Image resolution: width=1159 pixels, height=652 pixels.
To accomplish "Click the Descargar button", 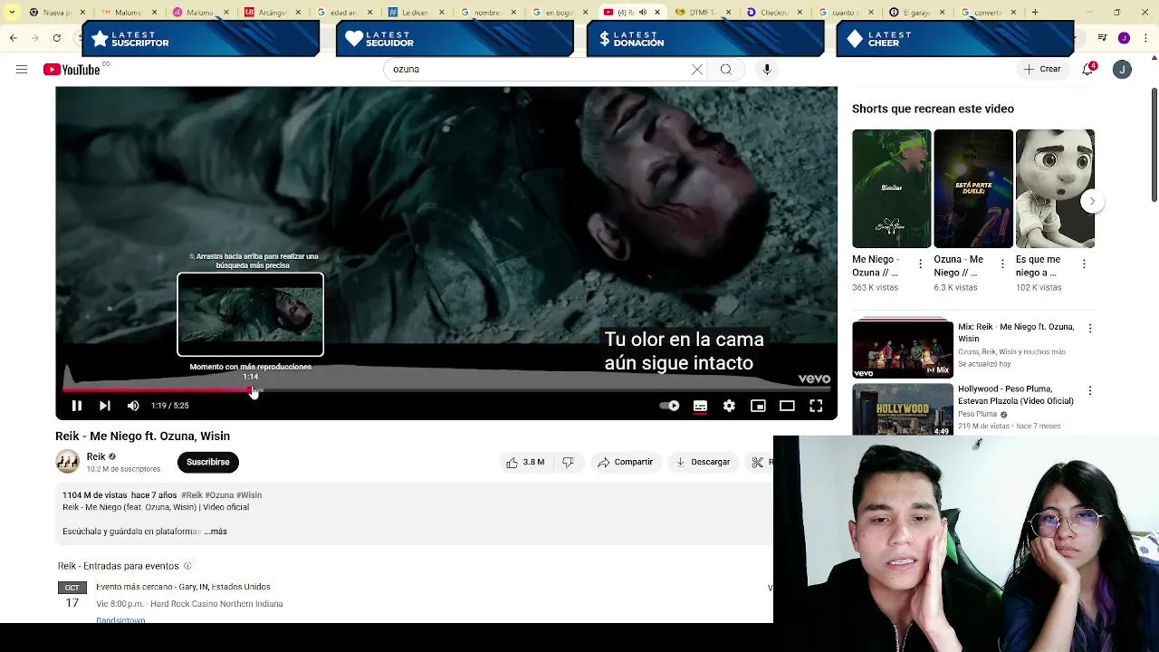I will pos(703,462).
